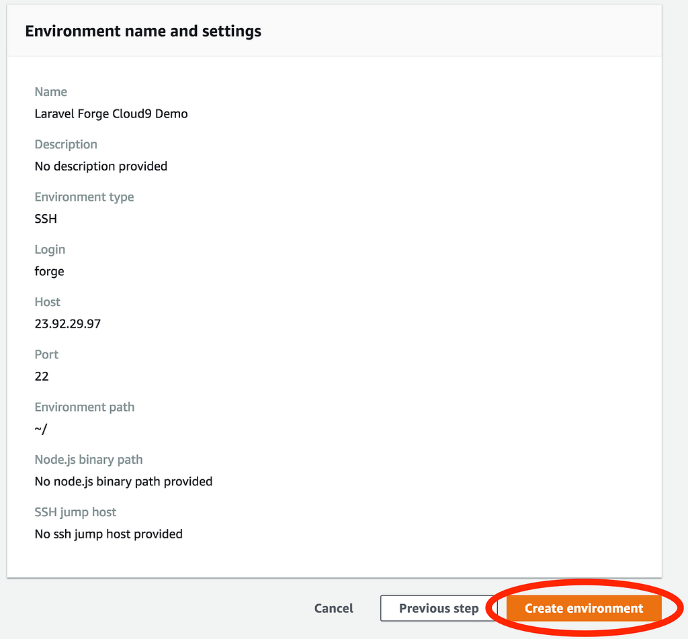Click the Name field label
Image resolution: width=688 pixels, height=639 pixels.
pos(51,92)
